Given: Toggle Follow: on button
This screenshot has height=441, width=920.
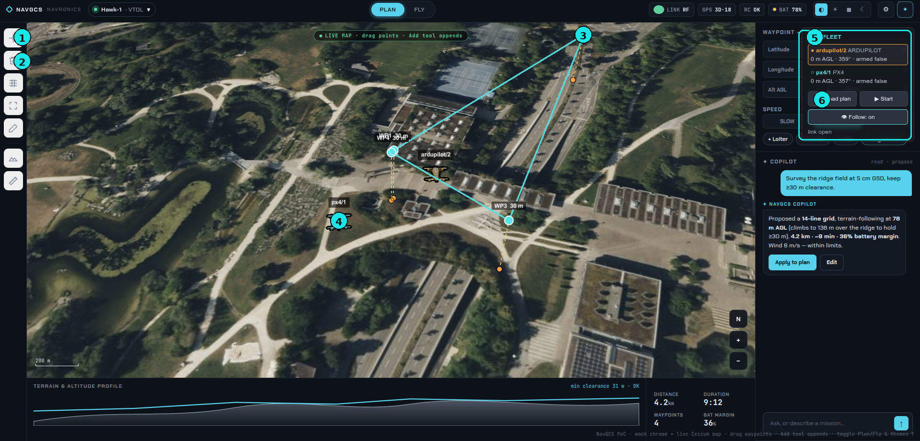Looking at the screenshot, I should [x=857, y=117].
